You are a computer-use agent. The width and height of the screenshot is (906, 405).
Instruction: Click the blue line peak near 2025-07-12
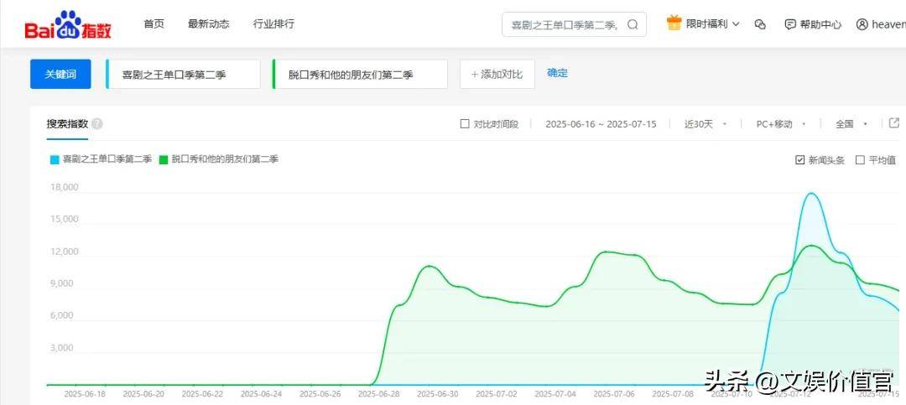click(x=811, y=194)
